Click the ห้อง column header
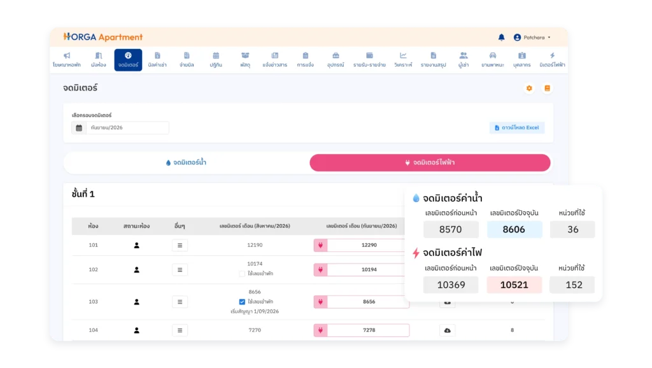The height and width of the screenshot is (368, 652). point(93,226)
